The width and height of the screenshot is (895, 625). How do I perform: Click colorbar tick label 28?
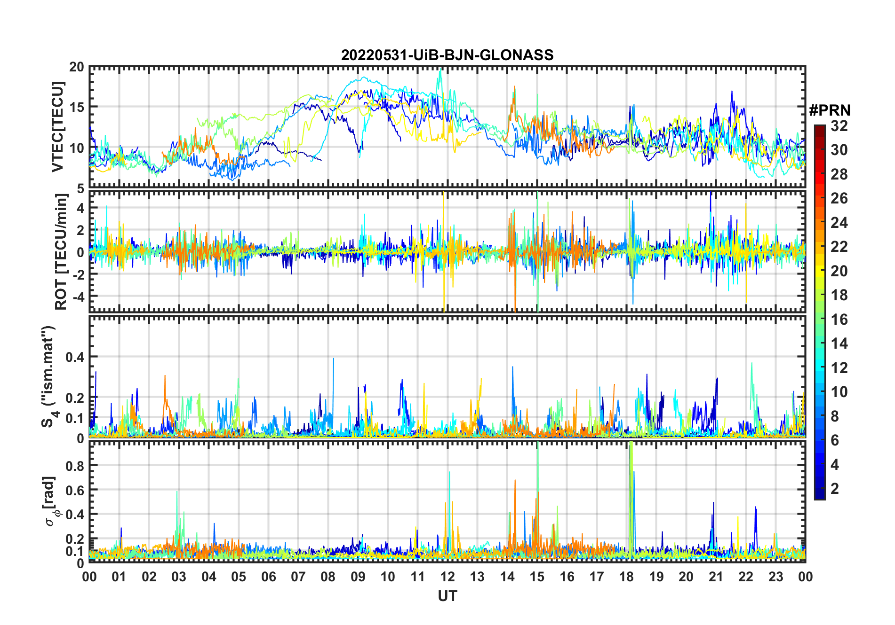(x=839, y=174)
